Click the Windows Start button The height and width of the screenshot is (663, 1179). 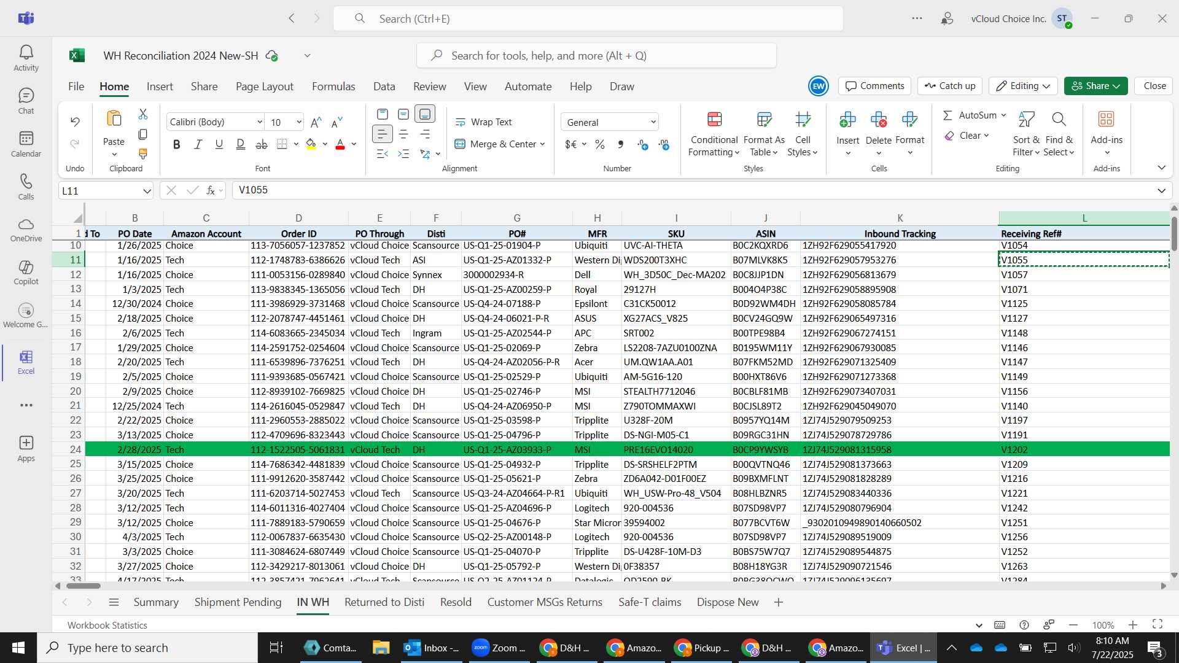tap(18, 648)
